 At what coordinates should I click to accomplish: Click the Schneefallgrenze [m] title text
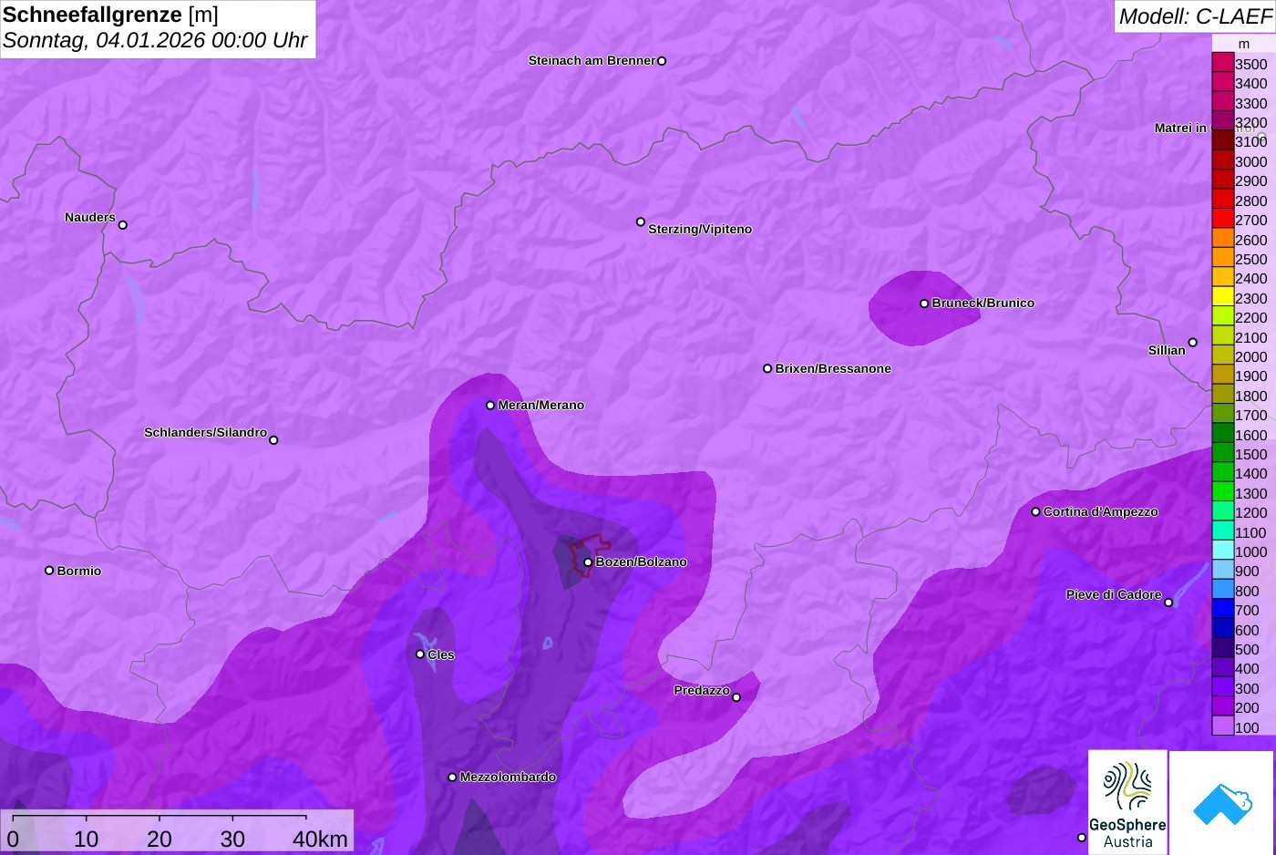pos(110,15)
